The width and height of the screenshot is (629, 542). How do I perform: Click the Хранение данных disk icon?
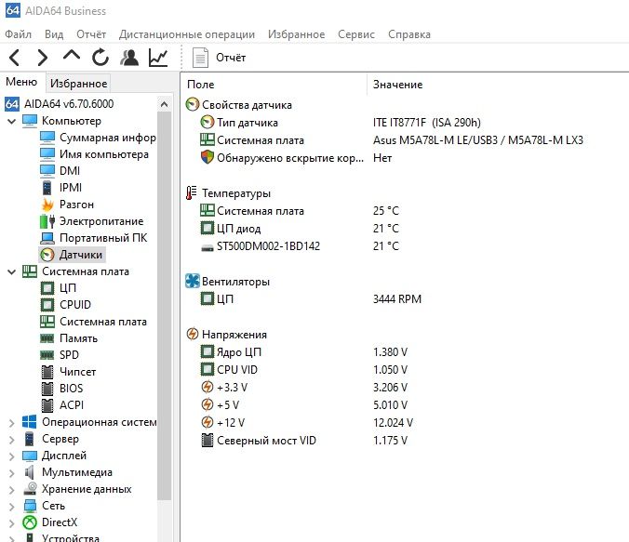tap(29, 489)
